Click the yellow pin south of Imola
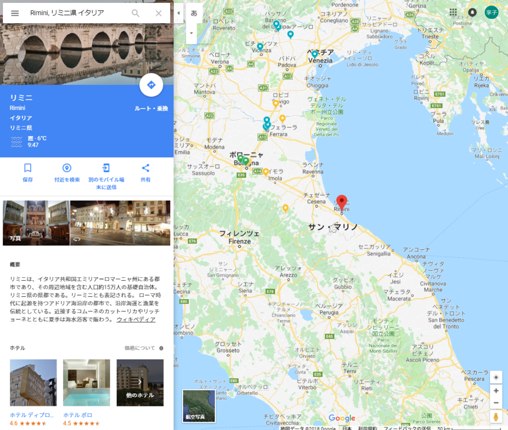Viewport: 508px width, 430px height. pos(285,208)
